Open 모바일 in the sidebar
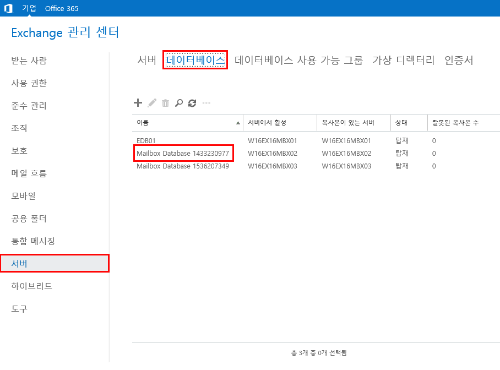500x370 pixels. click(23, 196)
